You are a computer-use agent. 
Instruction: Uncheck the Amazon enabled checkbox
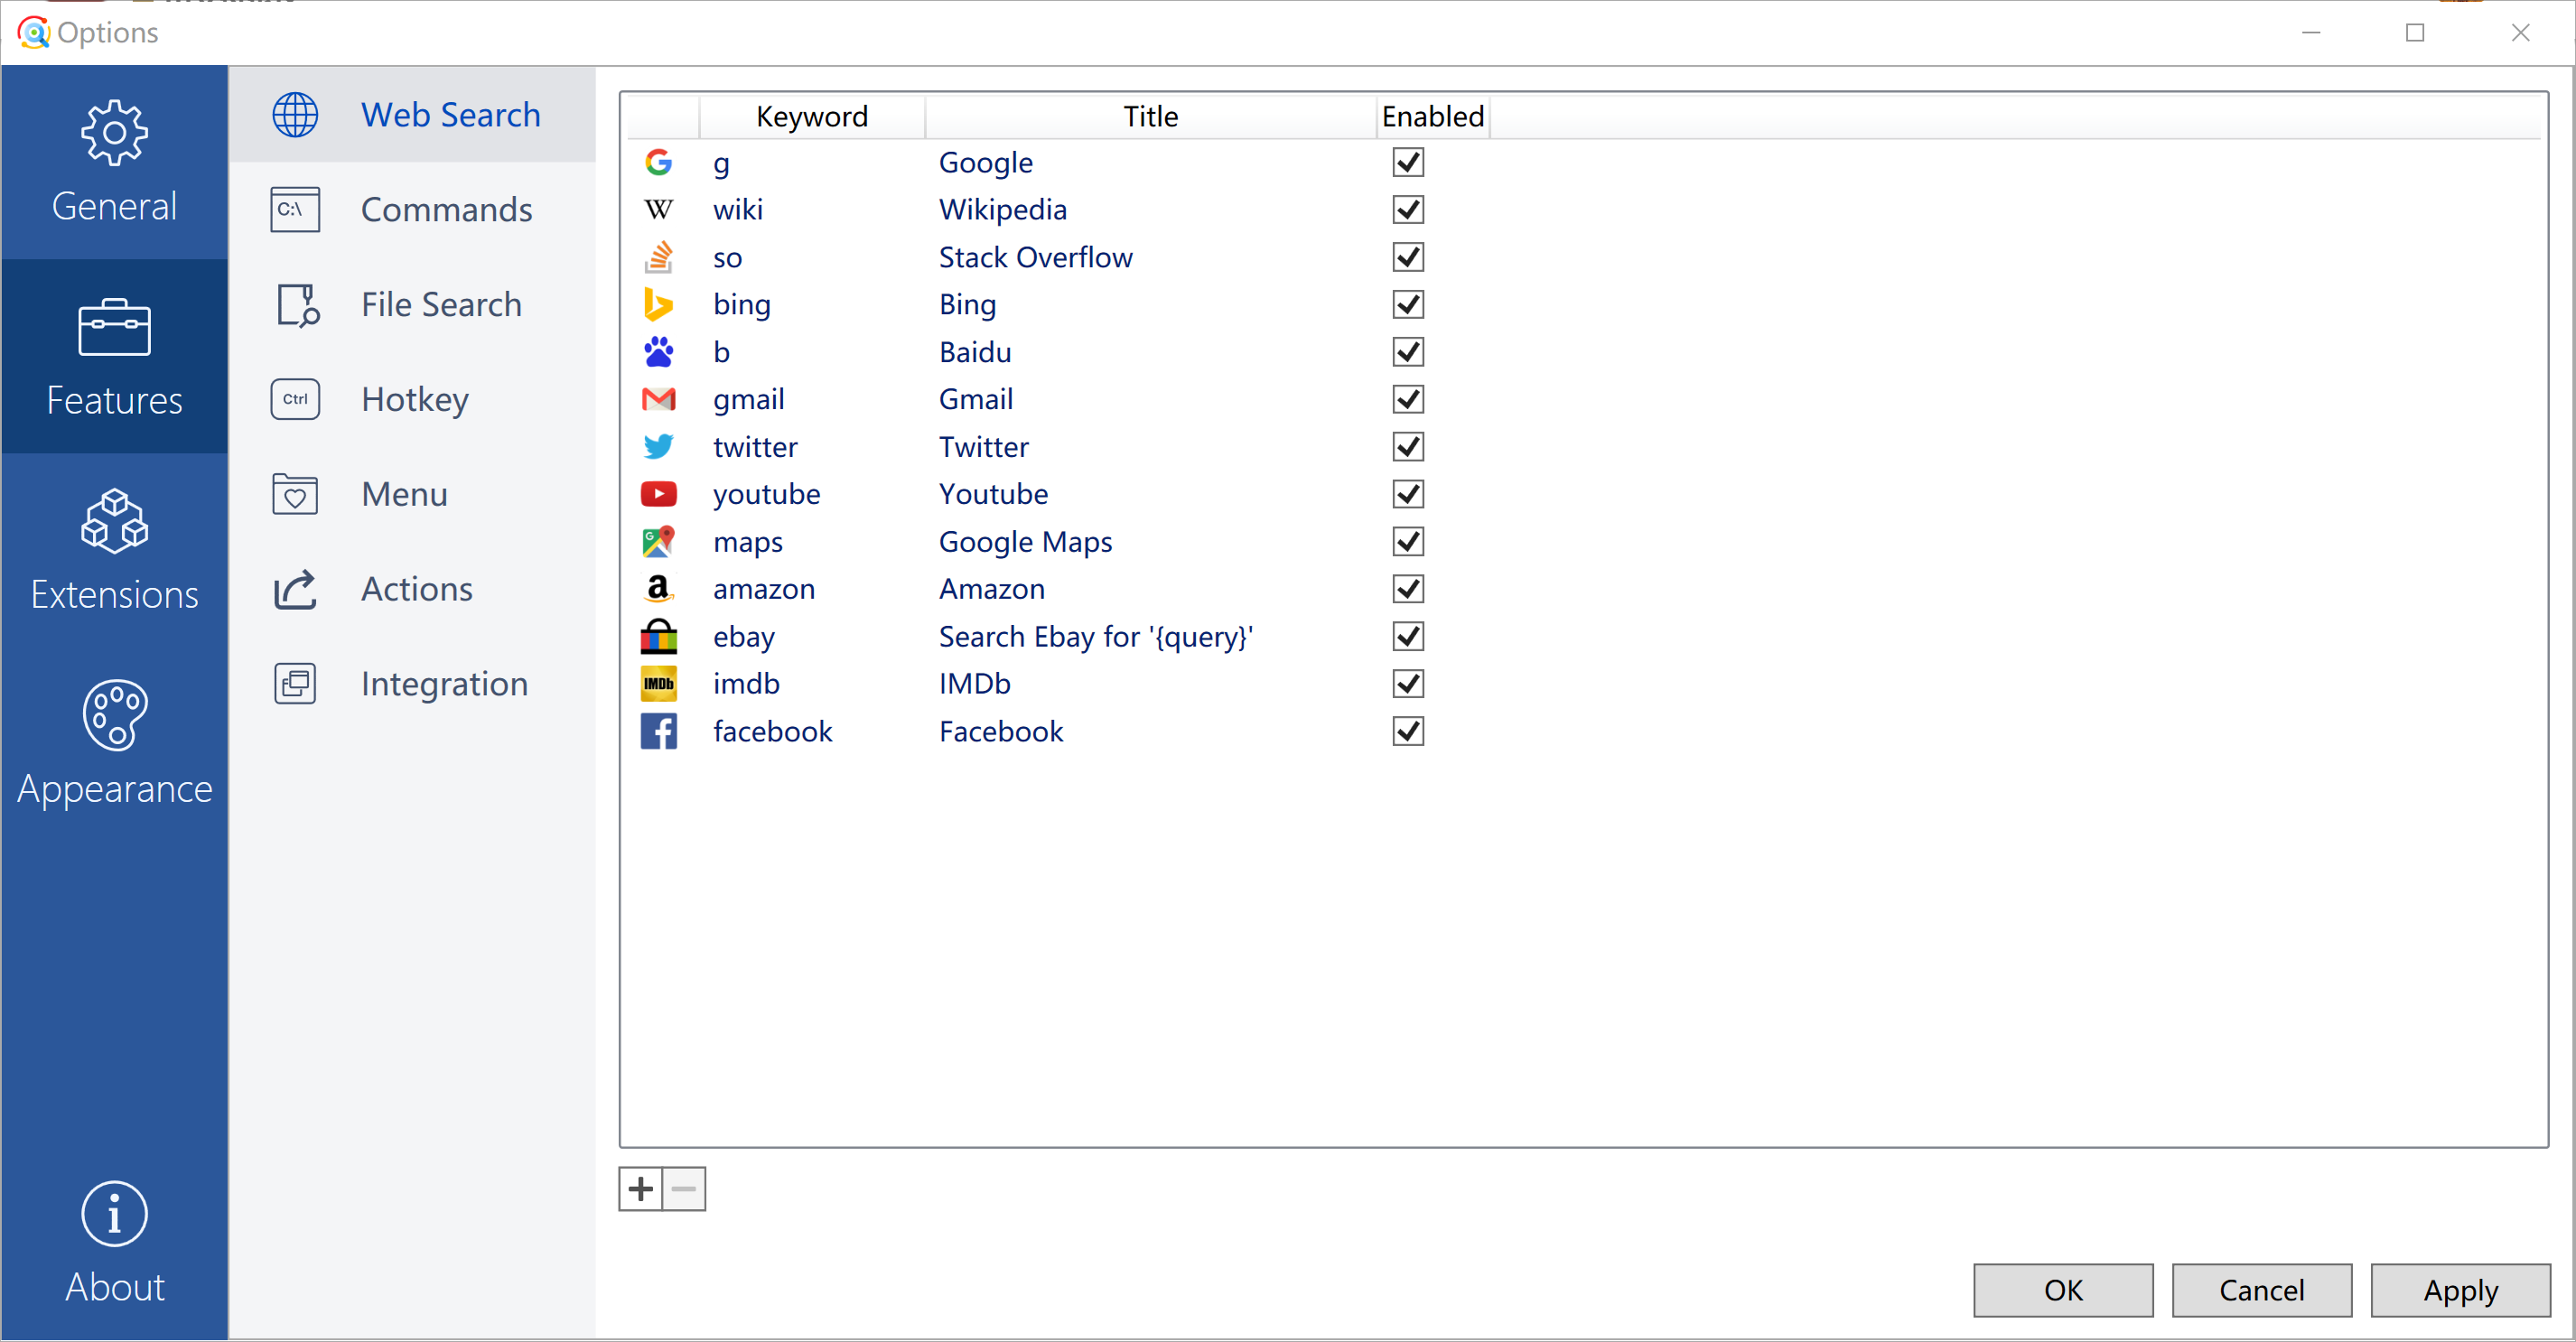tap(1407, 589)
